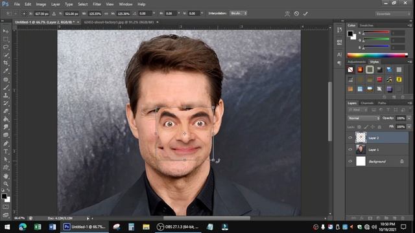Hide Layer 2 with its eye icon
The height and width of the screenshot is (233, 415).
[x=350, y=138]
